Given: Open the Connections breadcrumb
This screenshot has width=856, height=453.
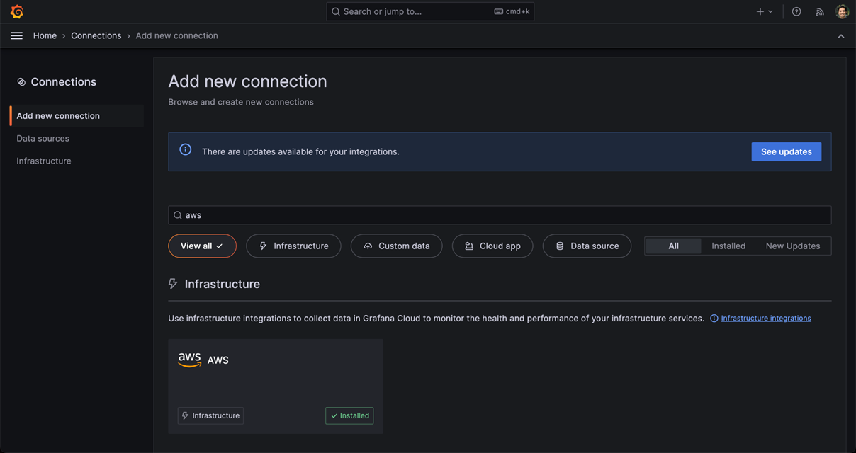Looking at the screenshot, I should [96, 35].
